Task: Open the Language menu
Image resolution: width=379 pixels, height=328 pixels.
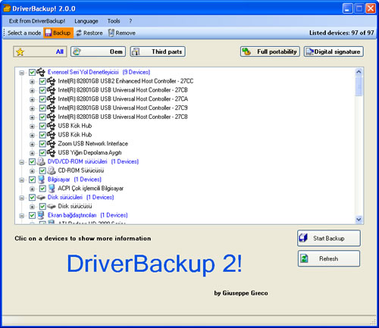Action: pyautogui.click(x=86, y=21)
